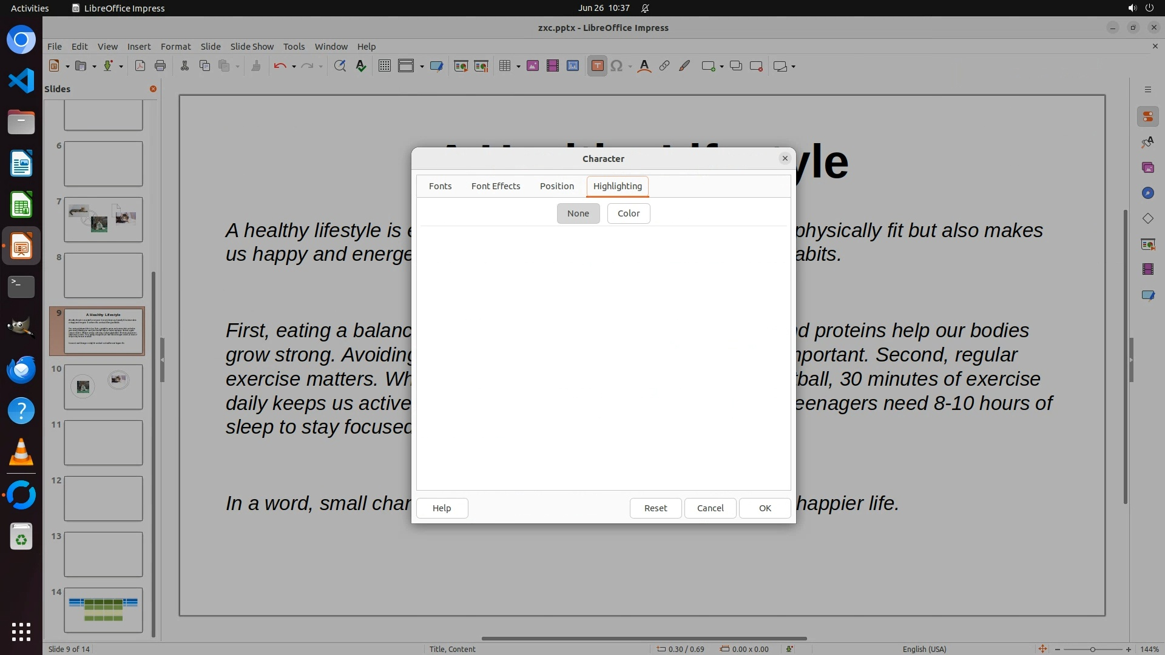Click the Insert Hyperlink icon
The width and height of the screenshot is (1165, 655).
pos(664,66)
